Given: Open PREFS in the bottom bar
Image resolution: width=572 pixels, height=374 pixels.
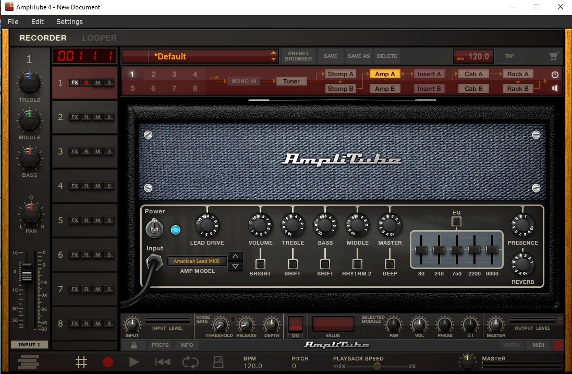Looking at the screenshot, I should click(160, 345).
